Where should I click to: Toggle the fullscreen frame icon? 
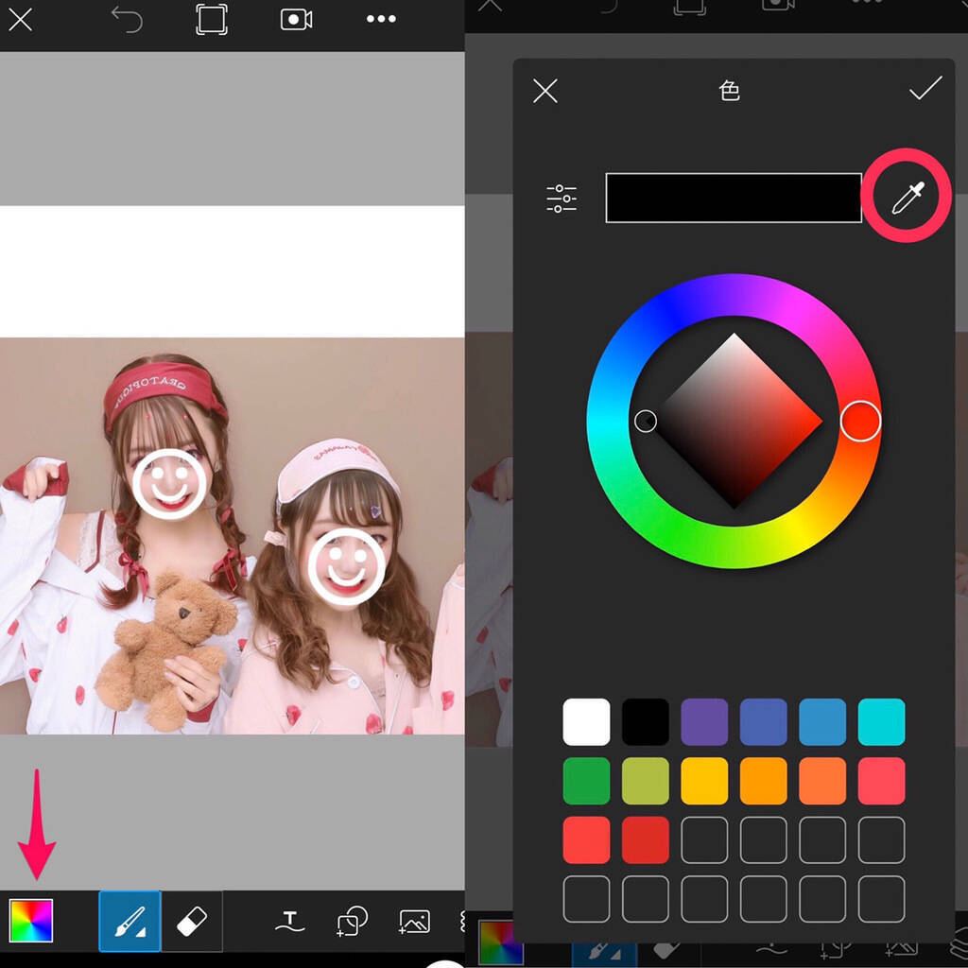(x=212, y=20)
